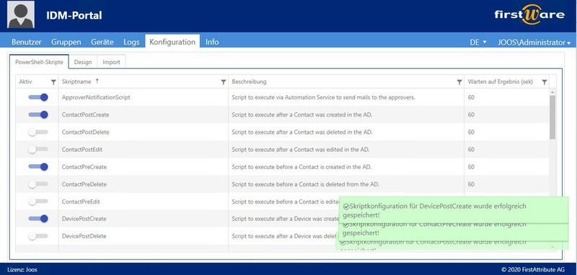The image size is (577, 275).
Task: Open the Warten auf Ergebnis filter
Action: (x=545, y=82)
